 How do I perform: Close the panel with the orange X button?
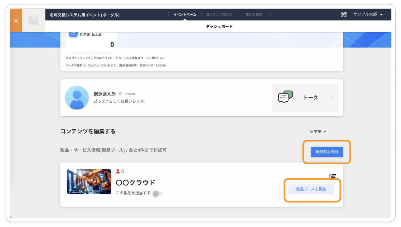point(16,21)
